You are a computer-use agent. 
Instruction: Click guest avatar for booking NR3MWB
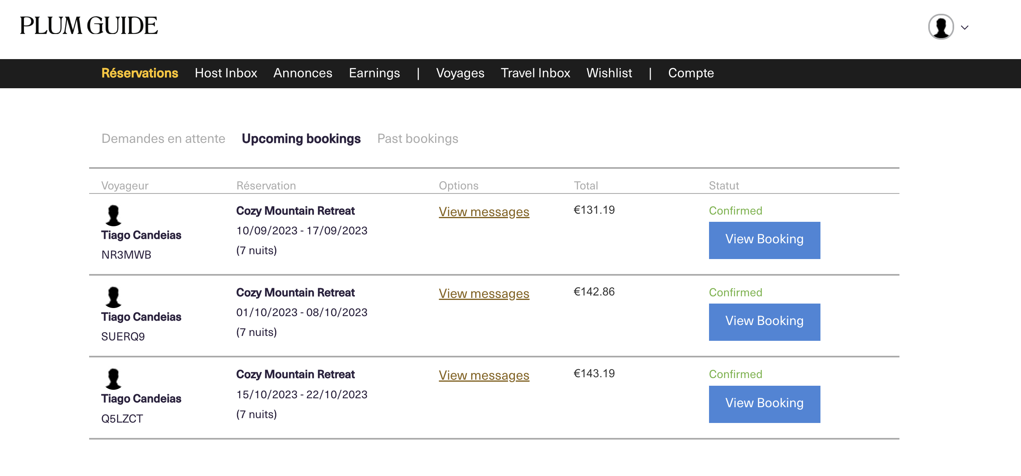pos(113,215)
